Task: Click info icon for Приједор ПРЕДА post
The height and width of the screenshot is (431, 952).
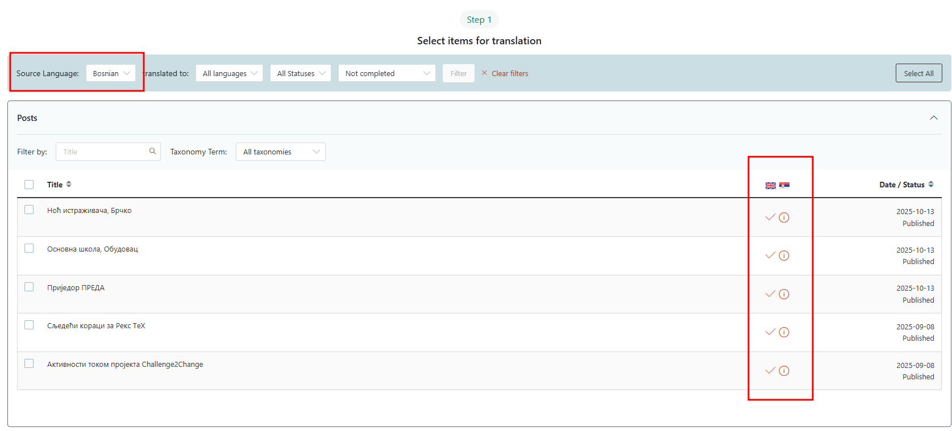Action: click(784, 294)
